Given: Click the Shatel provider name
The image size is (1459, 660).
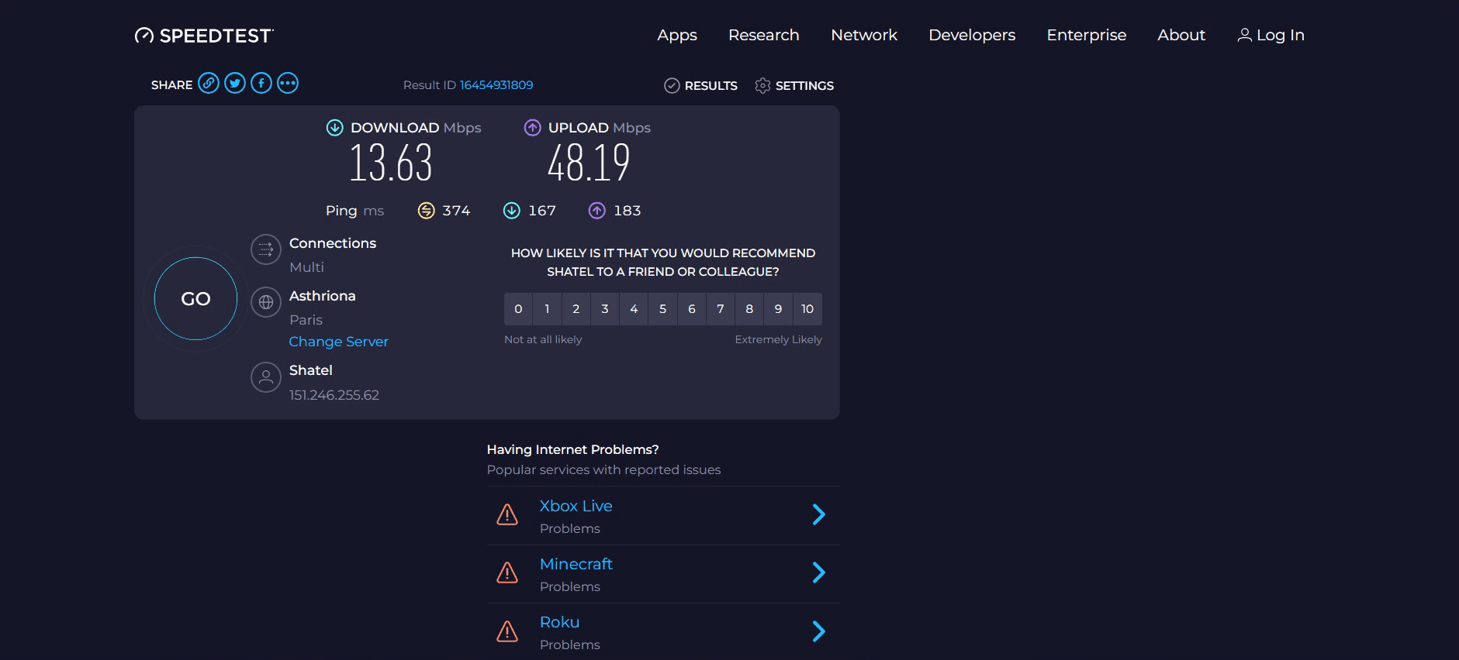Looking at the screenshot, I should 311,370.
